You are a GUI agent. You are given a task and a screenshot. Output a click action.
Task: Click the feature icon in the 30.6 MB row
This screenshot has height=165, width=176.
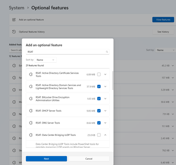tap(14, 102)
